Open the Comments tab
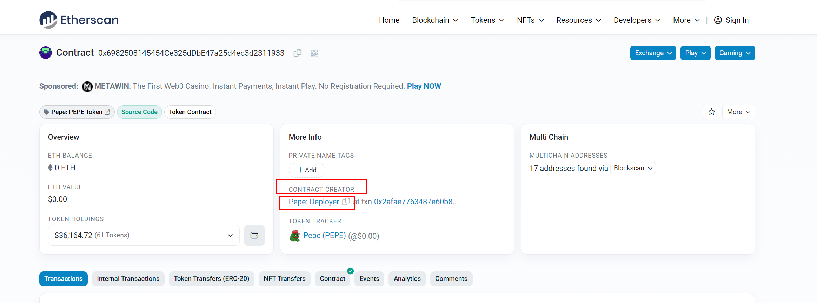The image size is (817, 303). (451, 279)
